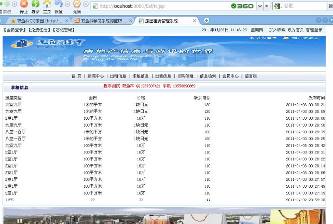Open the dropdown arrow beside the forward button
Screen dimensions: 333x224
[x=14, y=4]
